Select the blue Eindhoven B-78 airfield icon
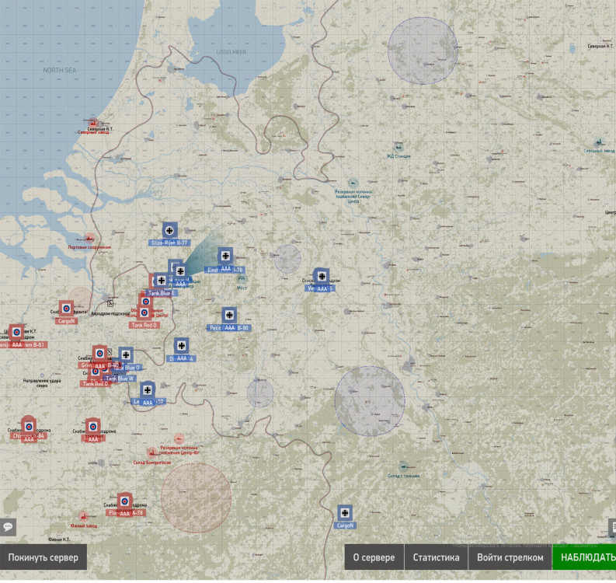This screenshot has width=616, height=583. click(x=225, y=257)
